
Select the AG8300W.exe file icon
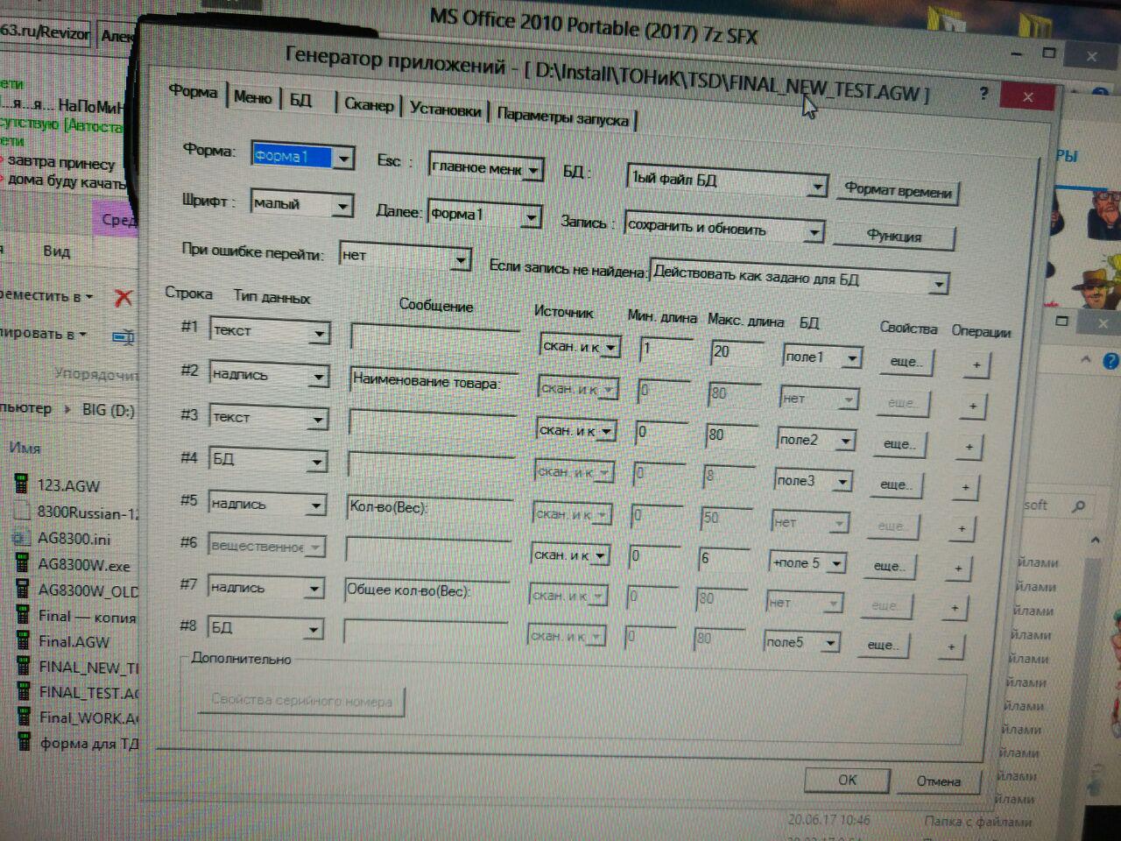pyautogui.click(x=21, y=563)
